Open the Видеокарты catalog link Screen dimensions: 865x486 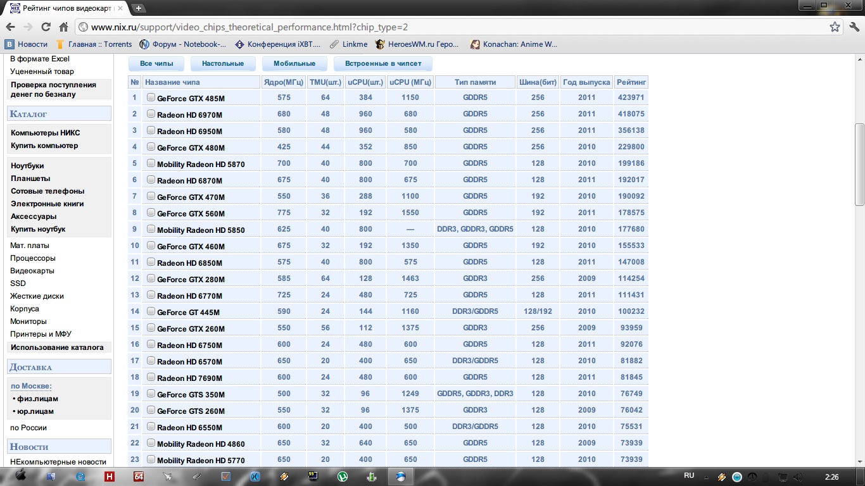(x=32, y=271)
